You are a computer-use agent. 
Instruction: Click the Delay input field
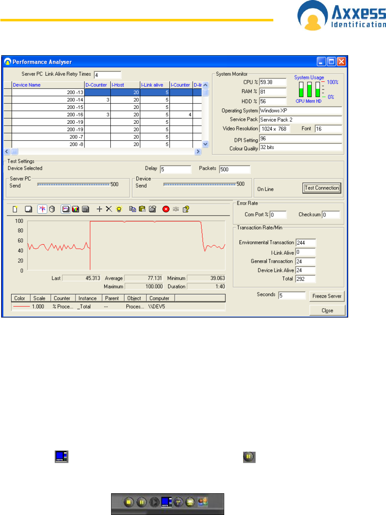(x=175, y=169)
